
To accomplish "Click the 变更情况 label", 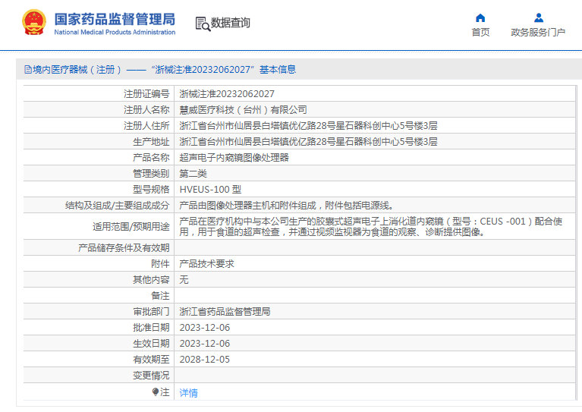I will tap(151, 376).
